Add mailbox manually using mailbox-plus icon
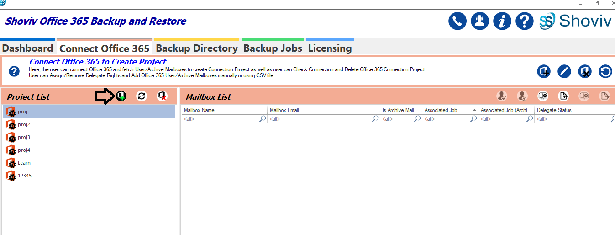 pyautogui.click(x=543, y=96)
